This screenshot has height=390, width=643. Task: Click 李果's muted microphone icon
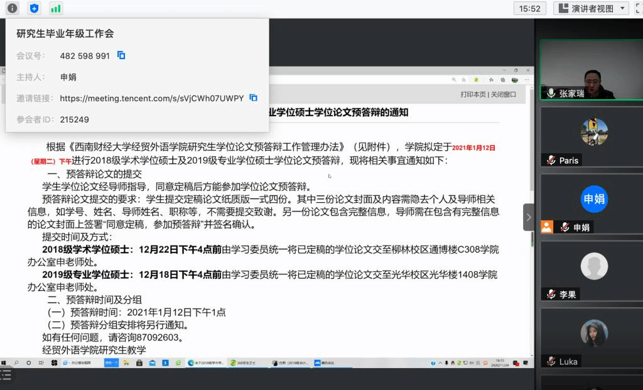[x=551, y=294]
